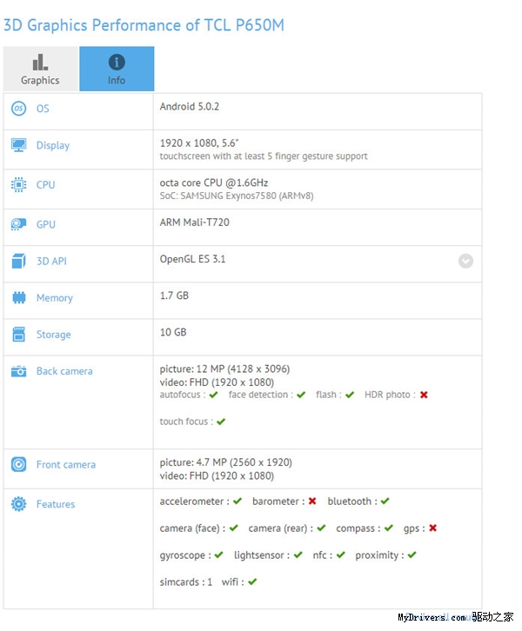Click the Features gear icon
This screenshot has width=522, height=631.
(x=18, y=504)
